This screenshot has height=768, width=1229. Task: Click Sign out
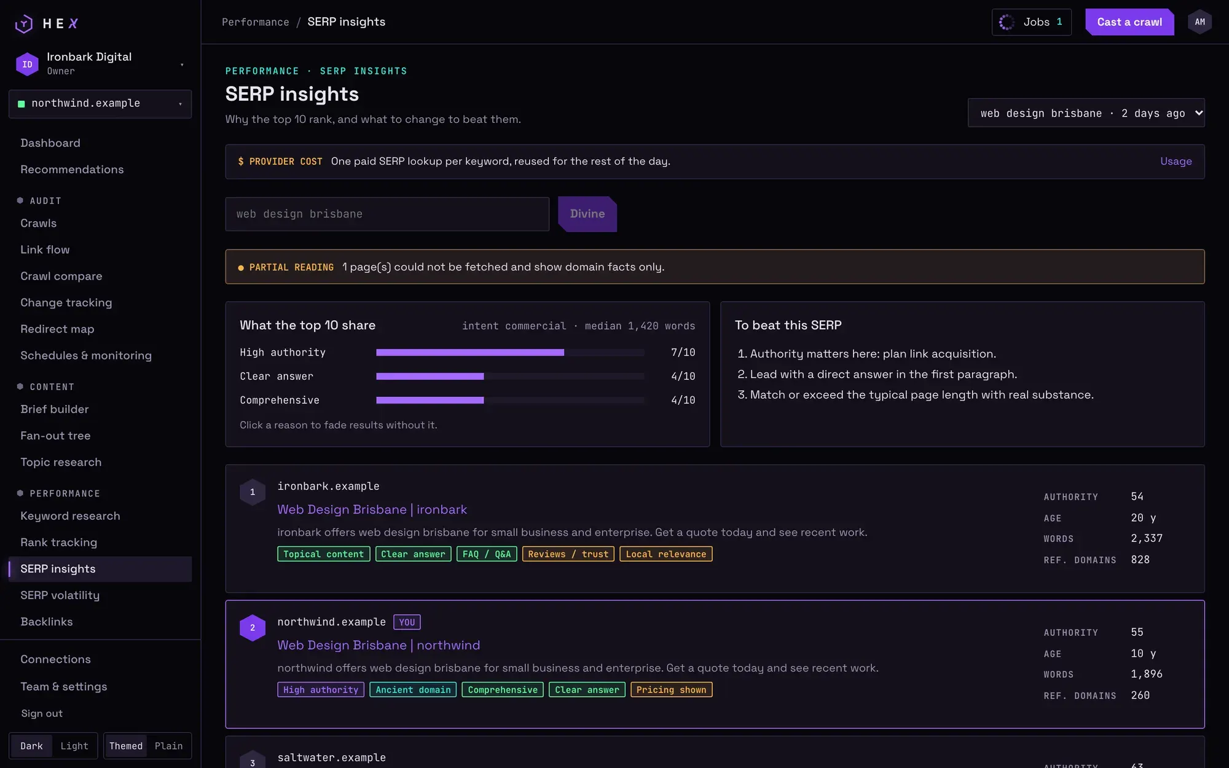42,713
